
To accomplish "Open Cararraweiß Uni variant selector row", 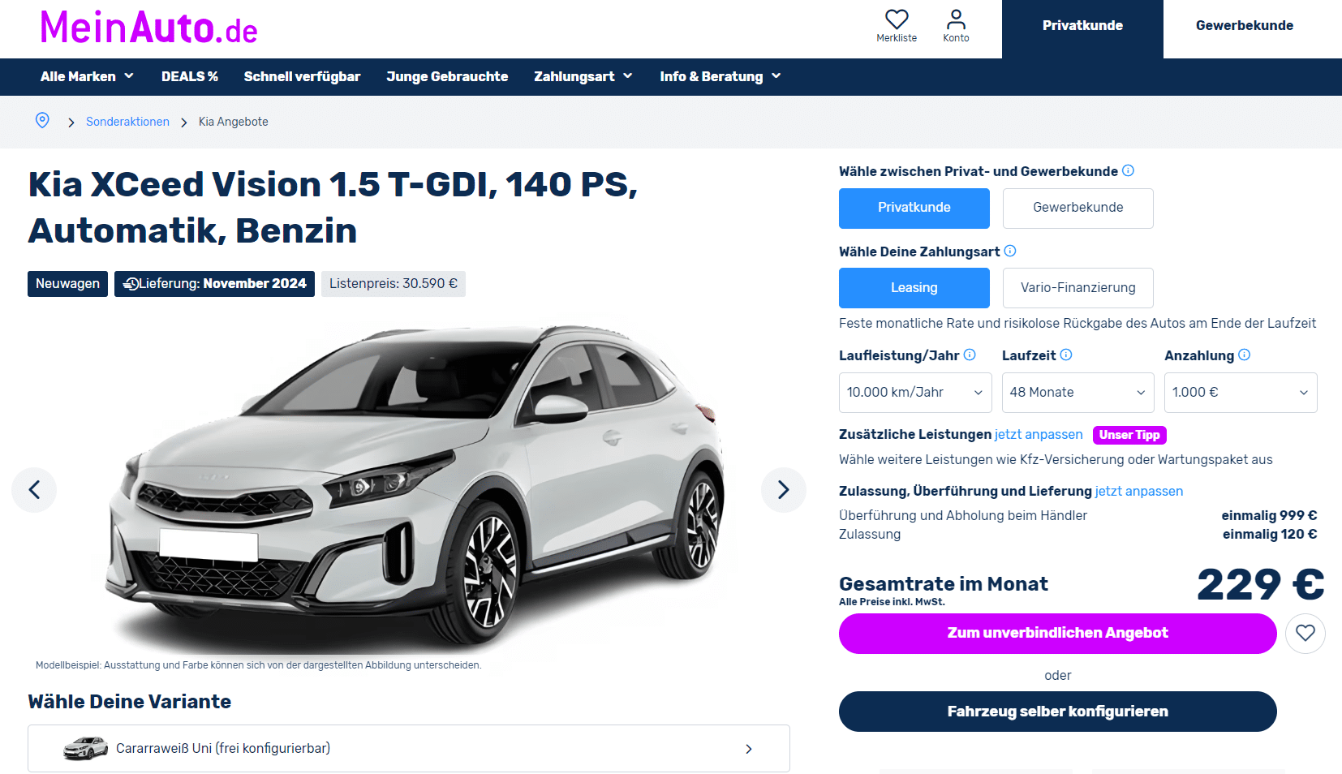I will [409, 748].
